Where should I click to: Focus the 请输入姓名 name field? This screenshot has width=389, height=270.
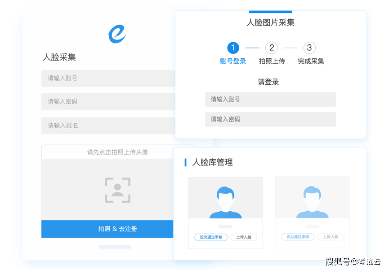108,126
